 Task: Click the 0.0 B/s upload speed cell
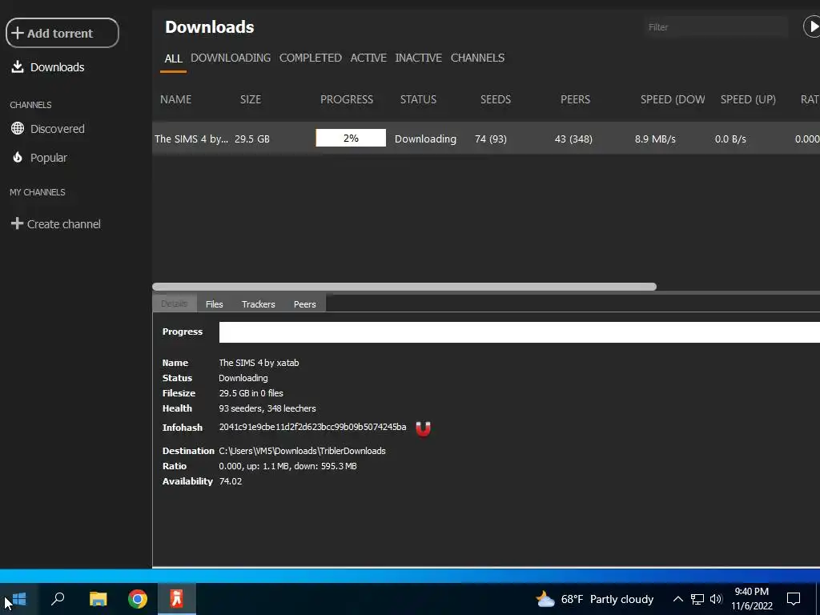[730, 139]
